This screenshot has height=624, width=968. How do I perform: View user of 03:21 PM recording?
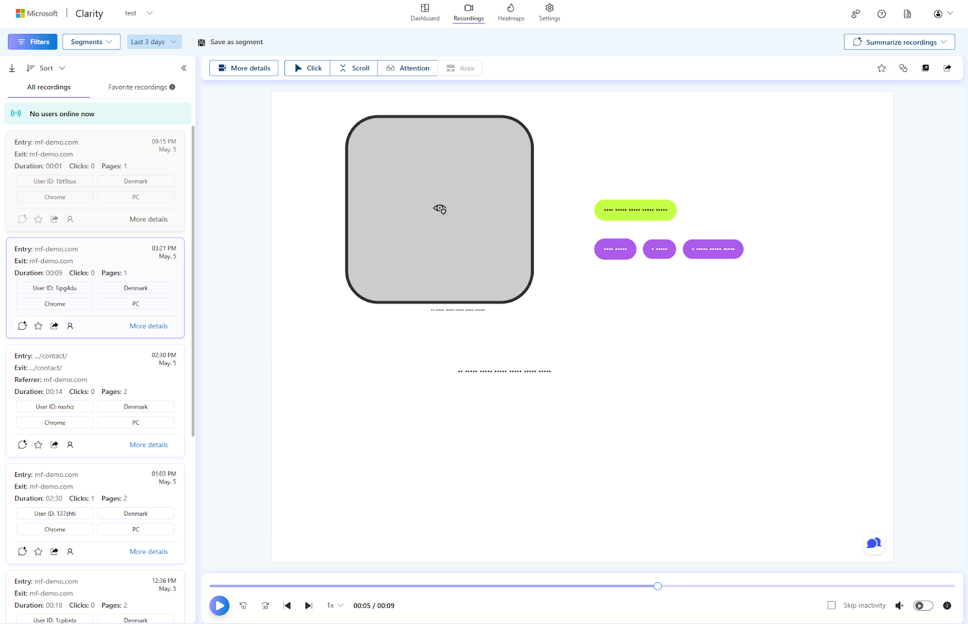point(70,326)
